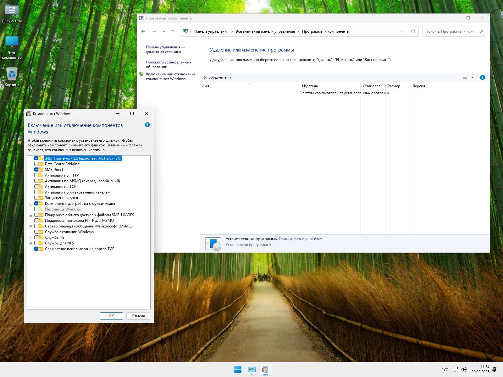Select Панель управления breadcrumb item

(211, 31)
